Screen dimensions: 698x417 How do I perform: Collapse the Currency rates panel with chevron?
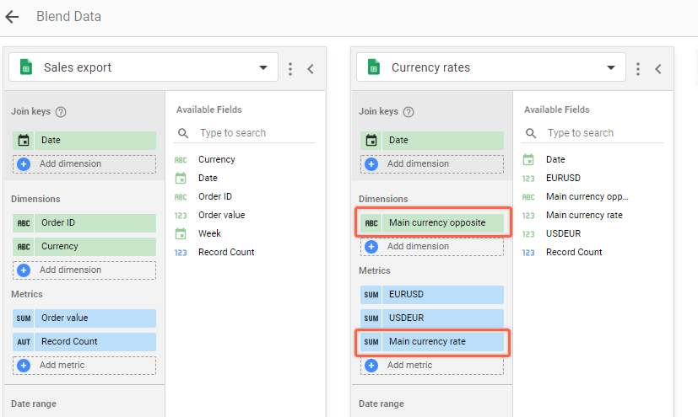(x=658, y=69)
